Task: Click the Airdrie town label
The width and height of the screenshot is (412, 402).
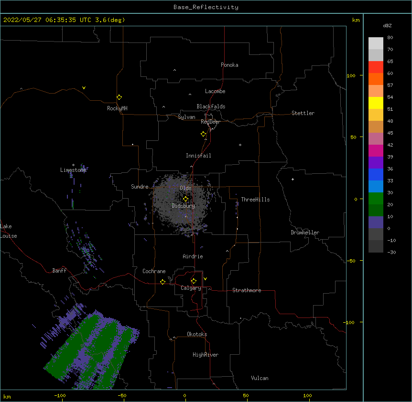Action: tap(193, 256)
